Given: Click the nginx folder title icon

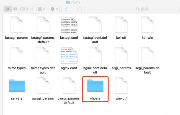Looking at the screenshot, I should [68, 2].
